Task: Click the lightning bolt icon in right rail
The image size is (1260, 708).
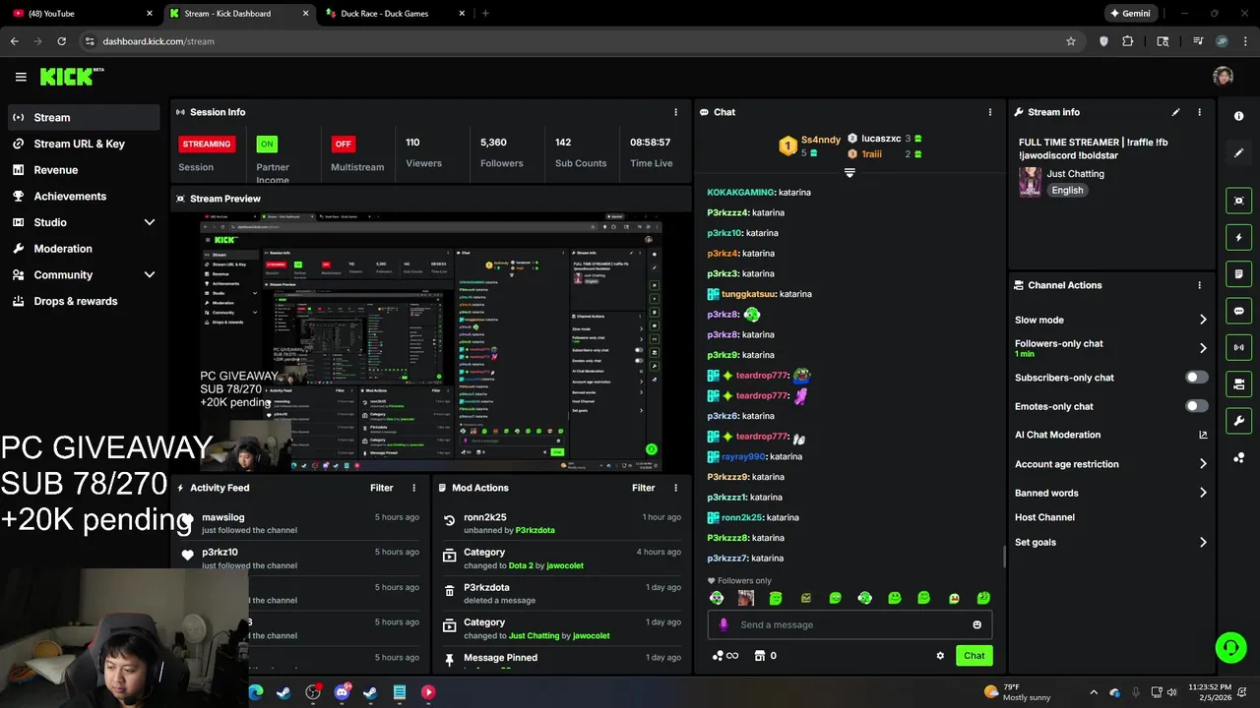Action: pyautogui.click(x=1239, y=237)
